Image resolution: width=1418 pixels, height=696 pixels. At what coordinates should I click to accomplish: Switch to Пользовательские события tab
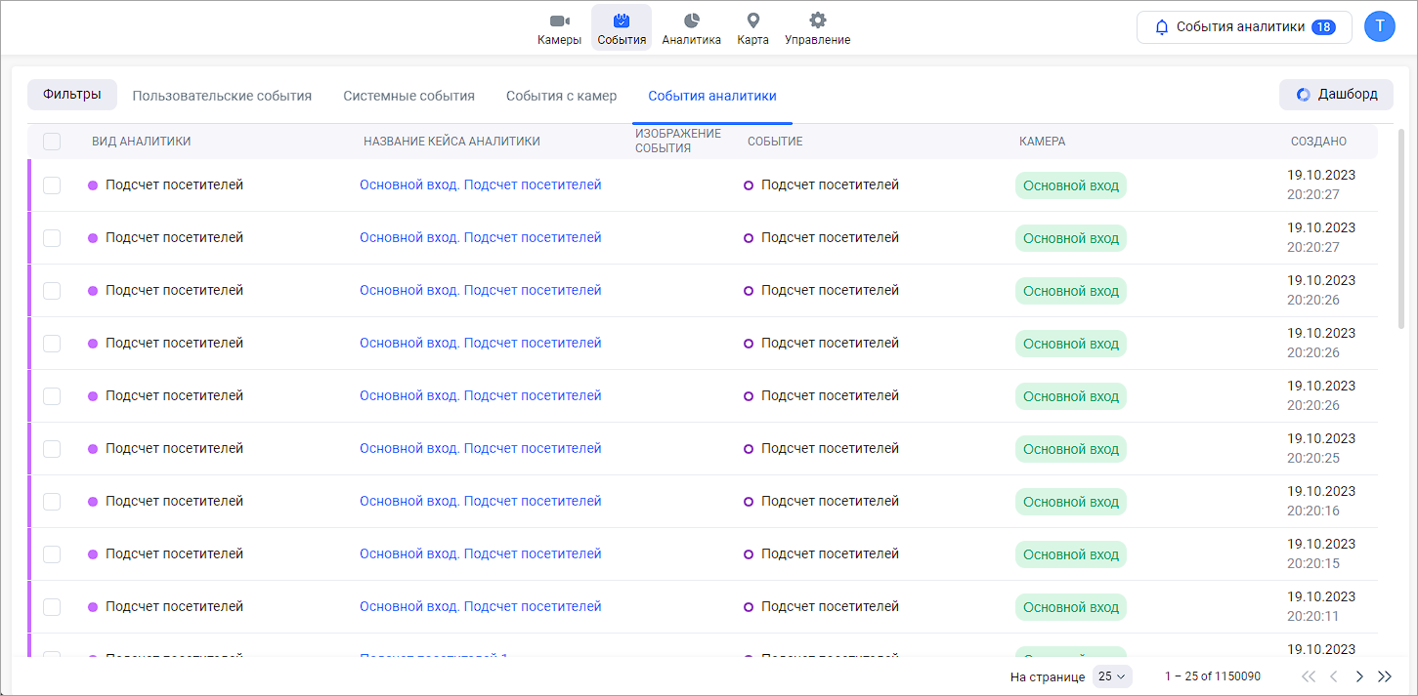click(x=222, y=96)
